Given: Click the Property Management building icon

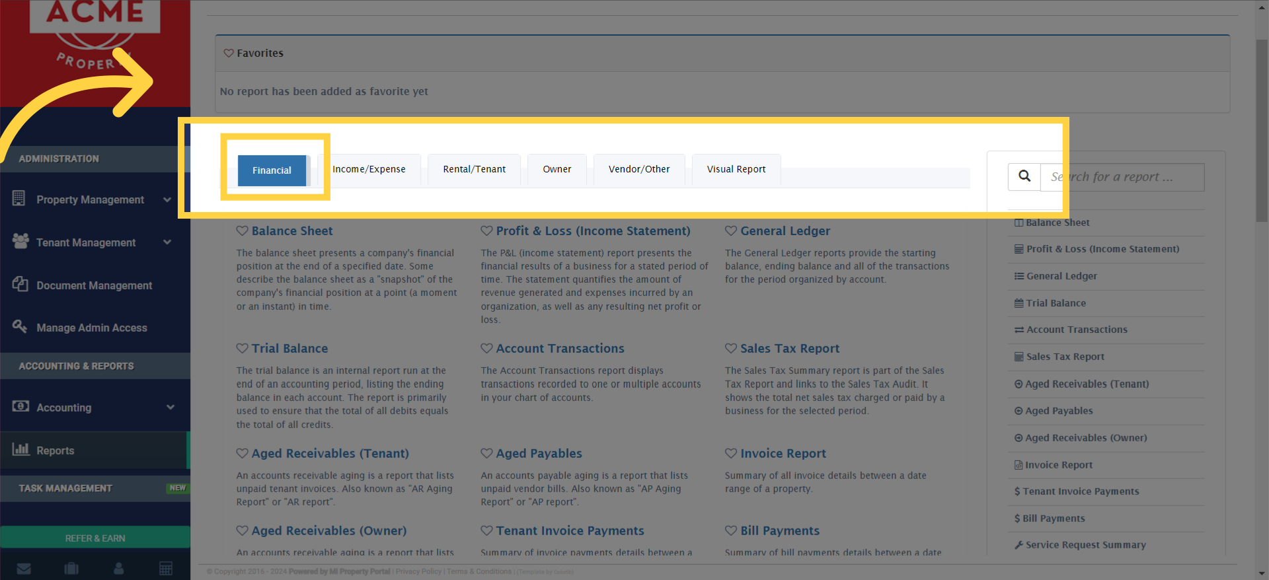Looking at the screenshot, I should (x=19, y=198).
